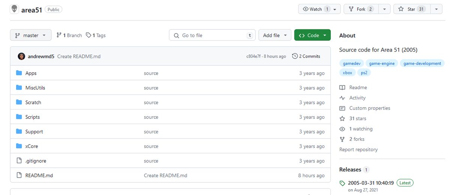This screenshot has width=450, height=195.
Task: Open the 2005-03-31 10:40:19 release
Action: point(371,183)
